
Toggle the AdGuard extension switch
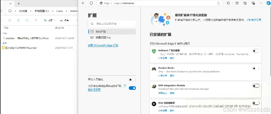(256, 51)
